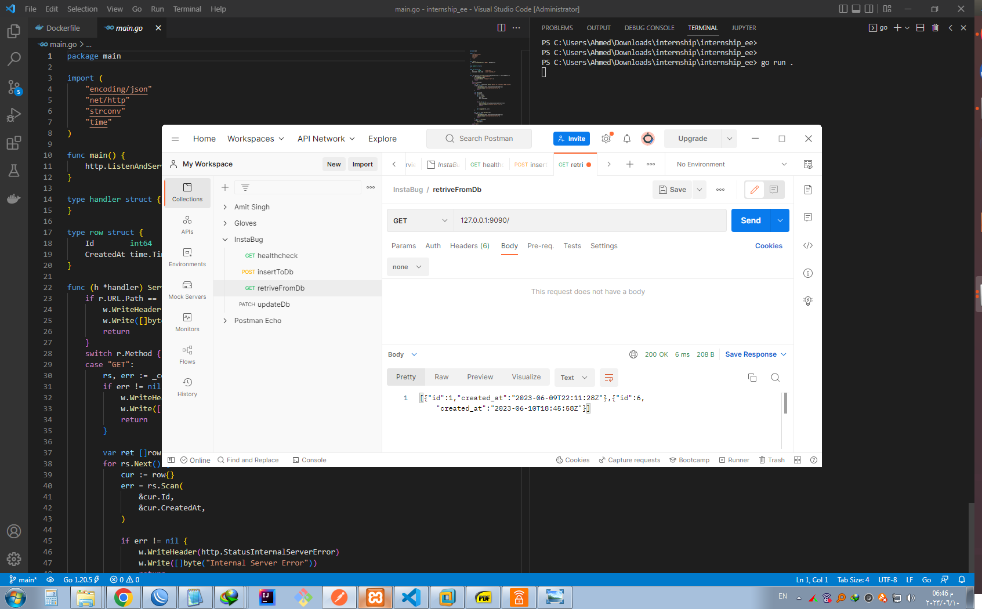Image resolution: width=982 pixels, height=609 pixels.
Task: Open Postman hamburger menu
Action: tap(175, 139)
